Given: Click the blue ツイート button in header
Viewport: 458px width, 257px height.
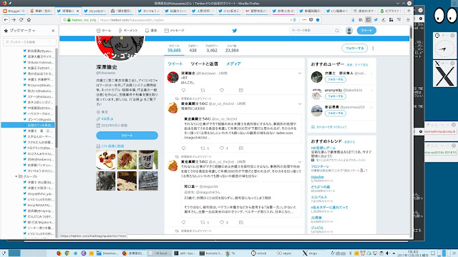Looking at the screenshot, I should (x=366, y=30).
